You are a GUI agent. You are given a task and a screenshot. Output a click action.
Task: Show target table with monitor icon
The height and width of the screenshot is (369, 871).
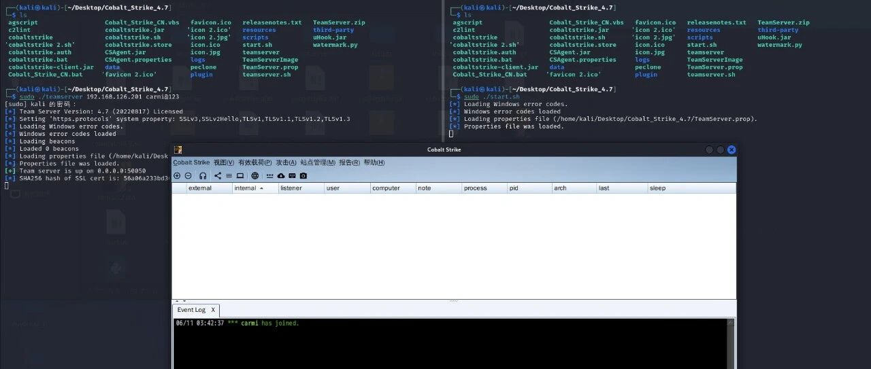(x=240, y=175)
